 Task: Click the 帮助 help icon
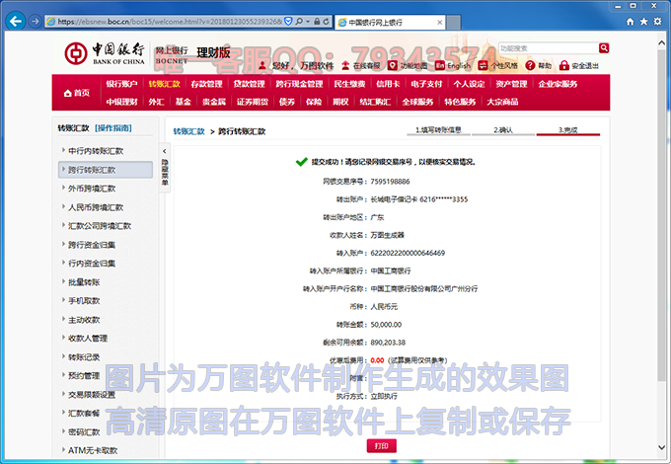539,66
